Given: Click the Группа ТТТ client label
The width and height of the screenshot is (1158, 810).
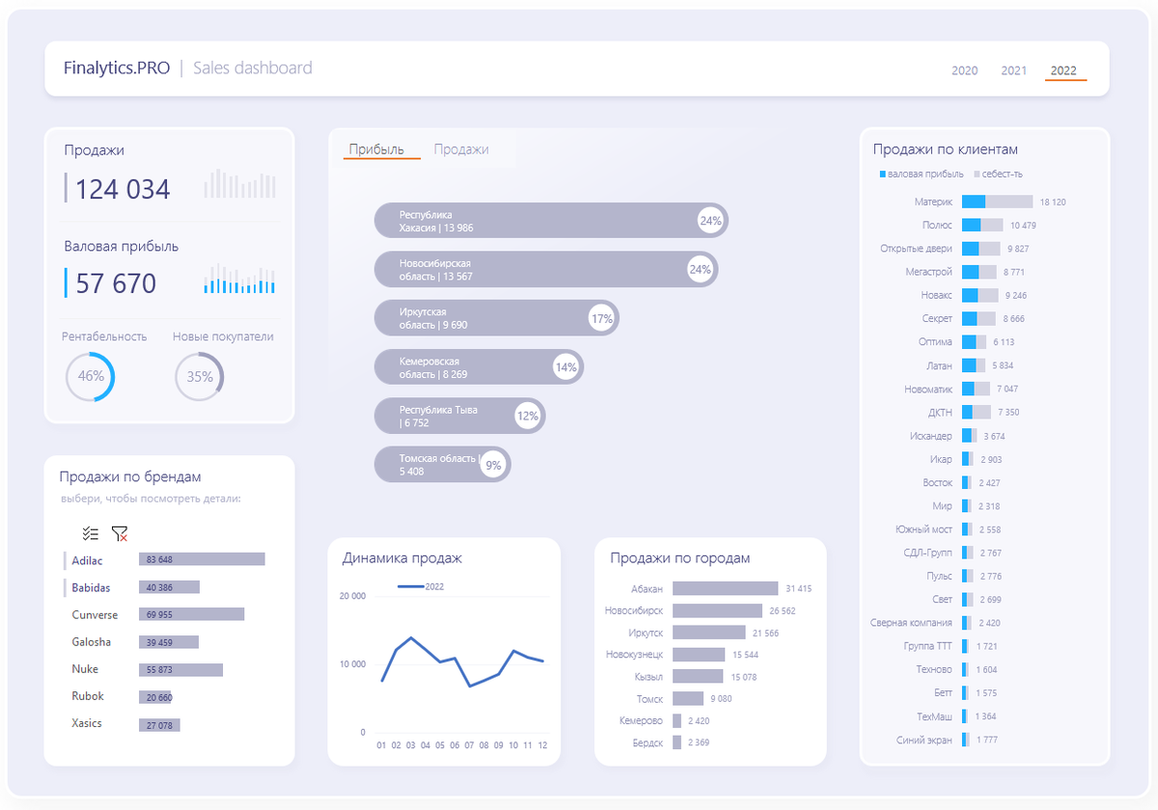Looking at the screenshot, I should coord(928,646).
